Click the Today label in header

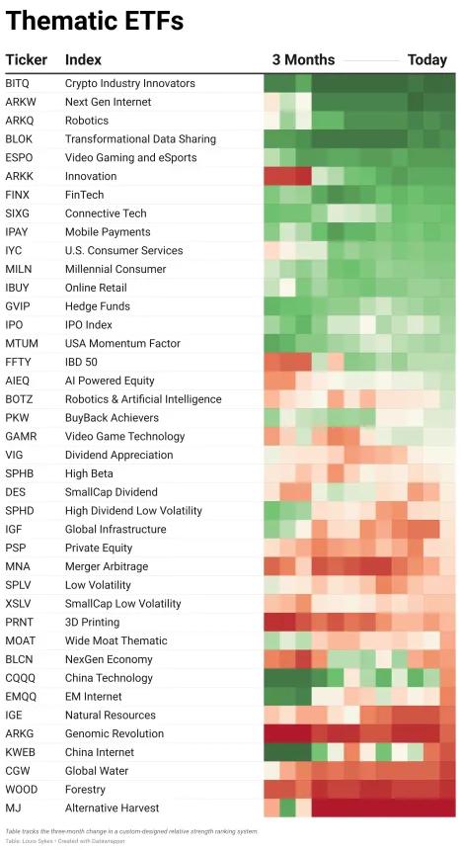427,59
